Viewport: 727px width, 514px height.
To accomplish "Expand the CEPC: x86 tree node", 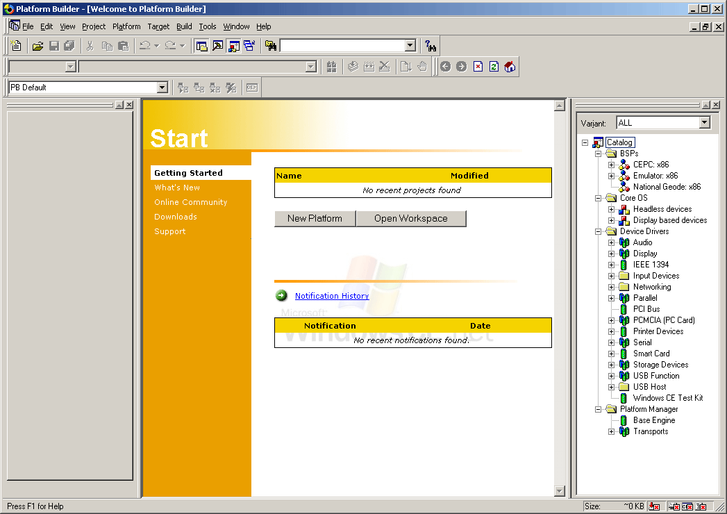I will pos(611,165).
